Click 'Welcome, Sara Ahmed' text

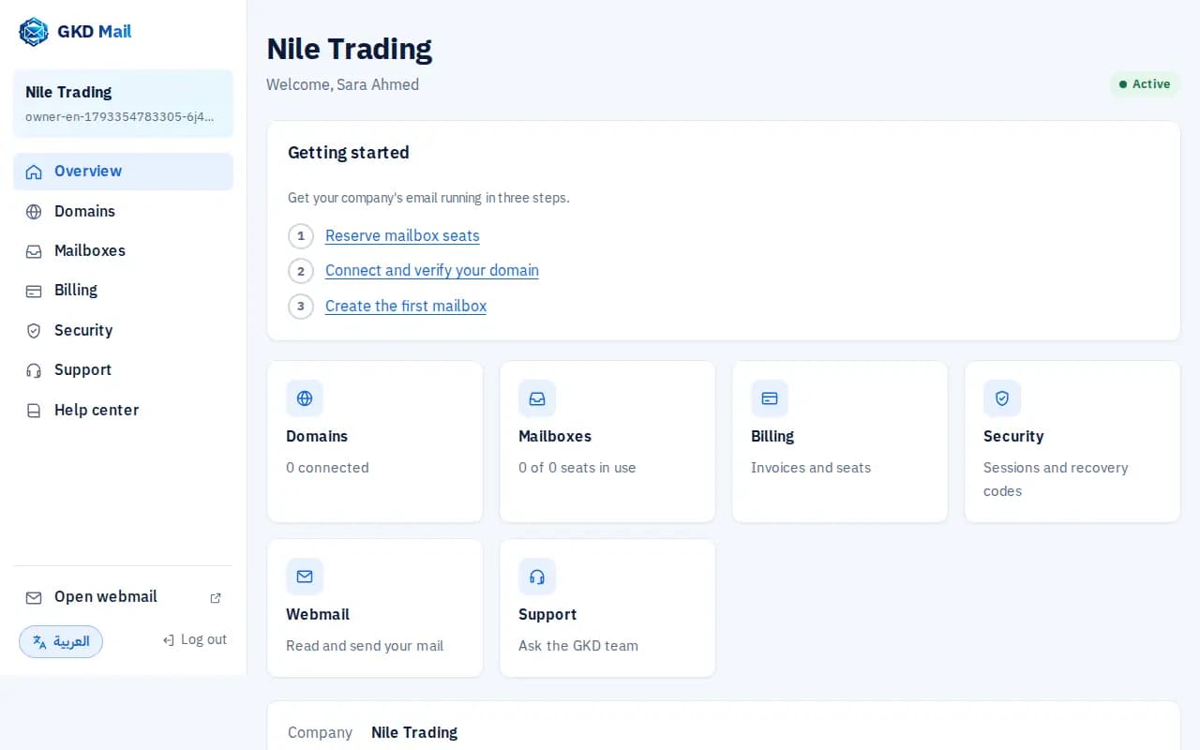tap(342, 85)
